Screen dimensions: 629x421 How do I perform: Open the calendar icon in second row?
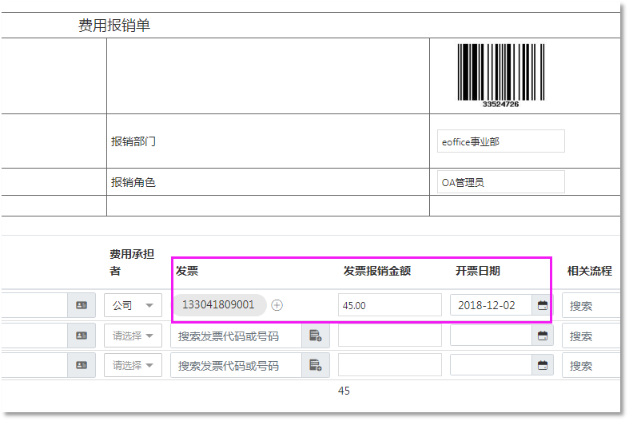[x=543, y=336]
